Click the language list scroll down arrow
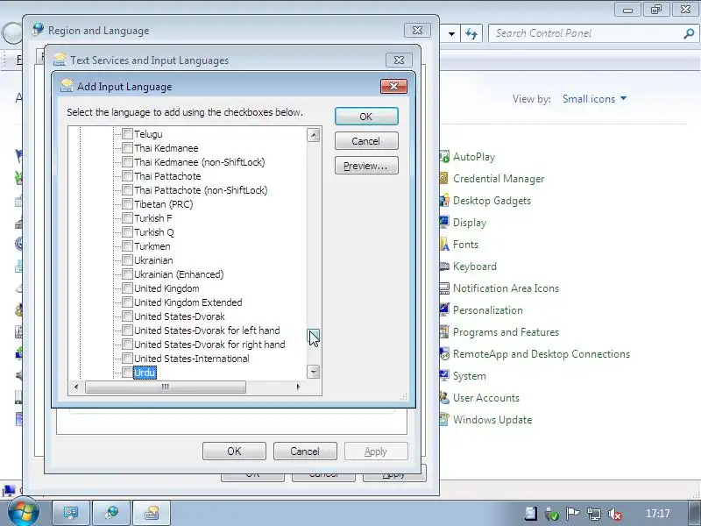This screenshot has width=701, height=526. point(314,372)
